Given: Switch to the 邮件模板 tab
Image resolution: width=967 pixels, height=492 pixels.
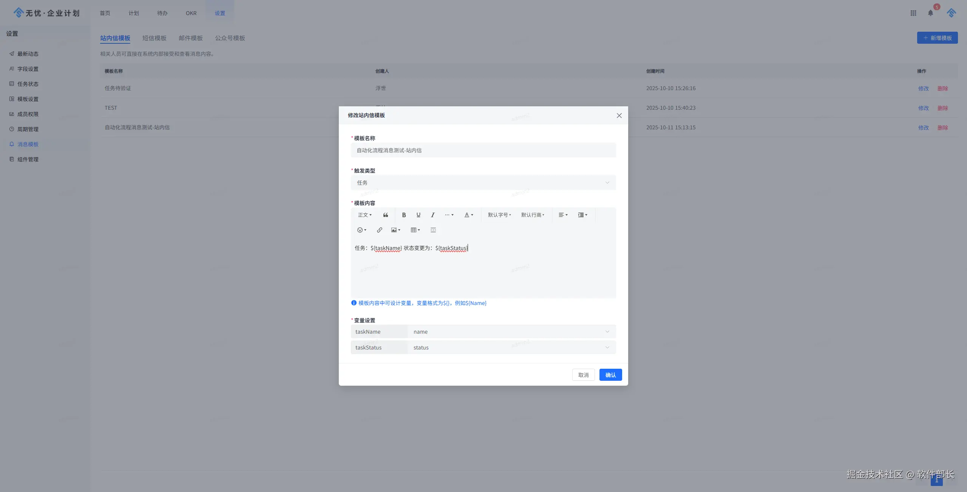Looking at the screenshot, I should 191,38.
